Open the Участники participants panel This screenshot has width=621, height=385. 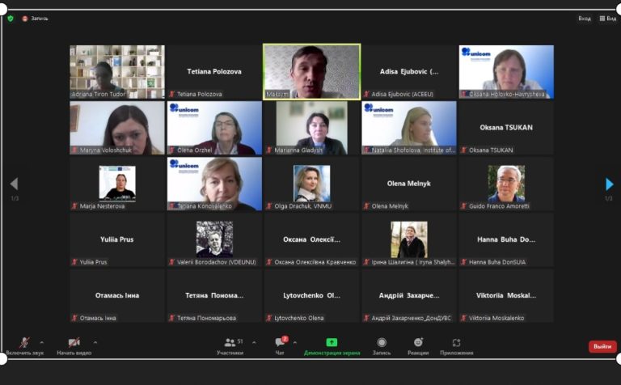tap(230, 346)
